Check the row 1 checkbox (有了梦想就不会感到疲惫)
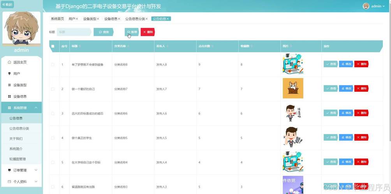The width and height of the screenshot is (391, 194). click(53, 64)
